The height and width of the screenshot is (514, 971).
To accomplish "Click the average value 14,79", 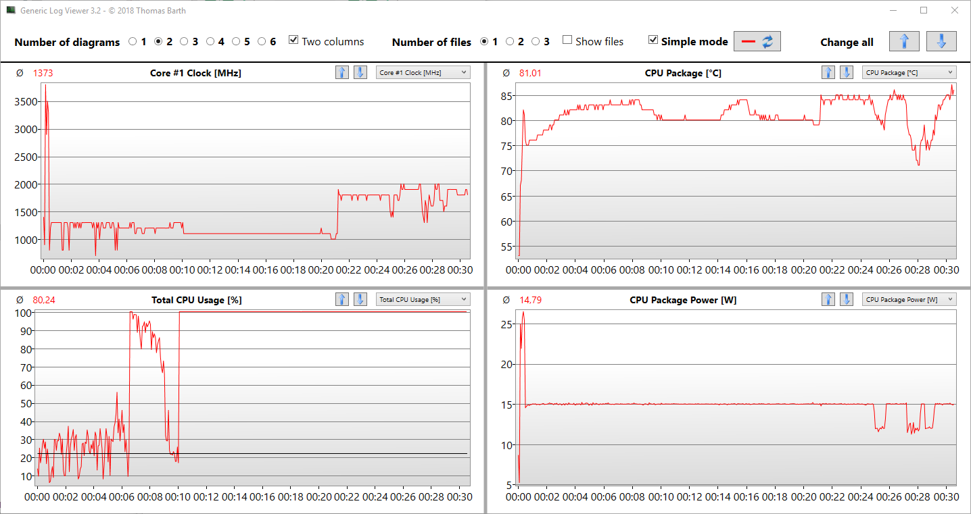I will (x=530, y=300).
